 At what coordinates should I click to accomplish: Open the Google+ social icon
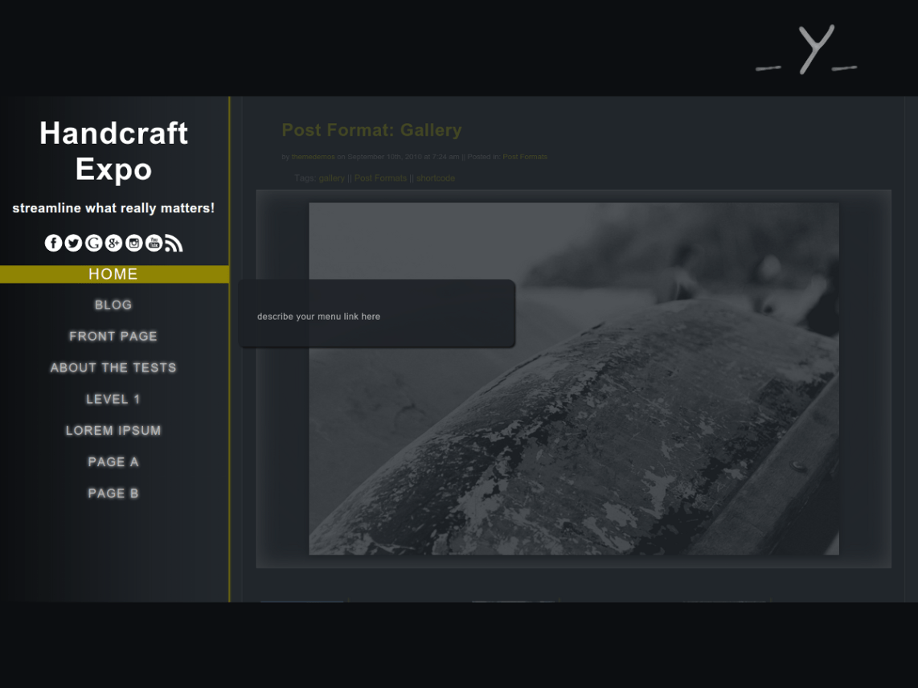(113, 242)
